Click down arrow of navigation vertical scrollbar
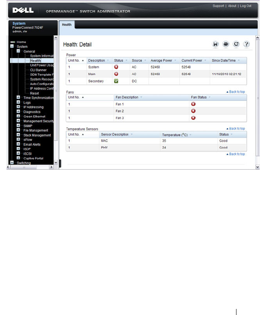The image size is (260, 315). point(56,162)
